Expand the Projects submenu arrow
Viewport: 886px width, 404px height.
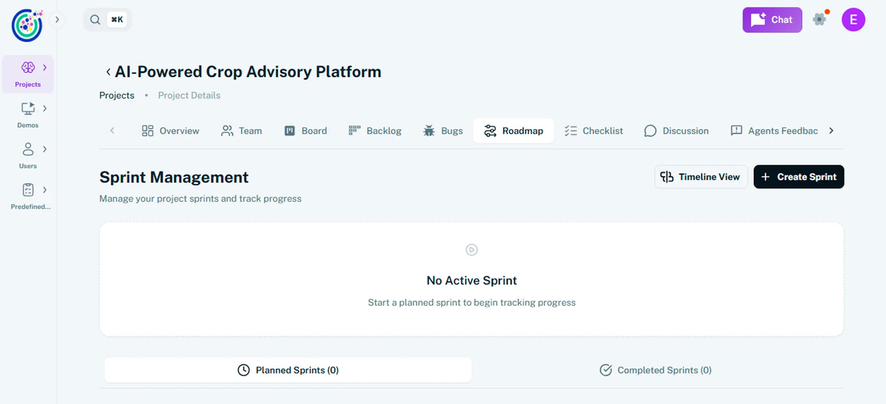point(45,67)
